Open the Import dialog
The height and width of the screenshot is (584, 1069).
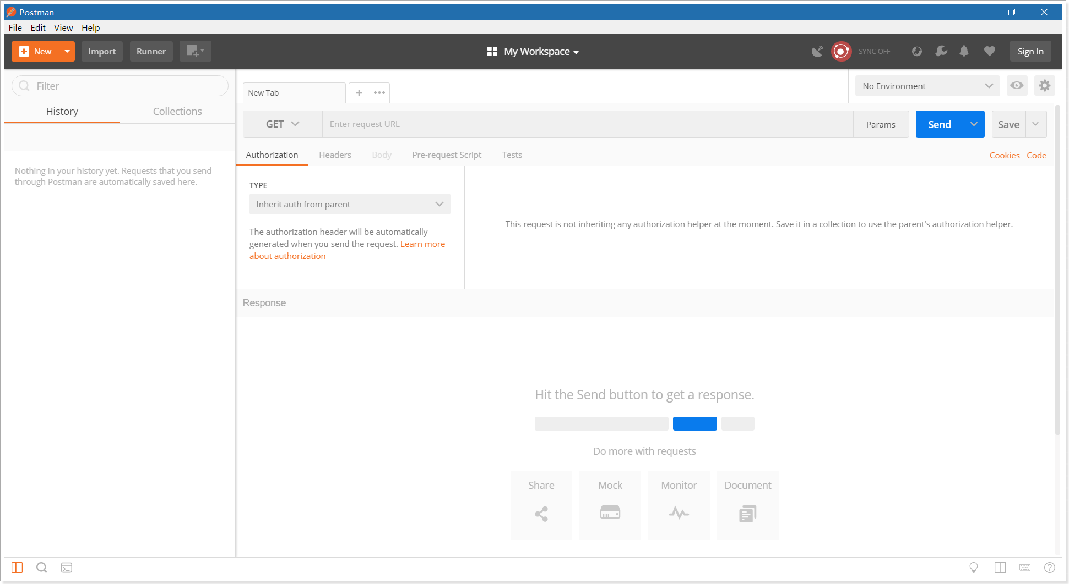click(x=102, y=51)
